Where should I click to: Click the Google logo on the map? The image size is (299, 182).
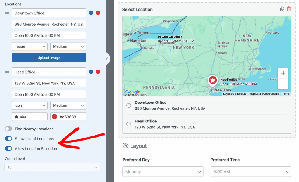[133, 92]
